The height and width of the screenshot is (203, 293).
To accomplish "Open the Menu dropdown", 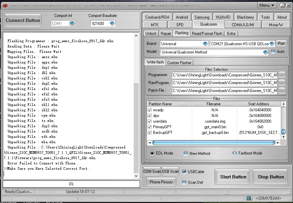I will [267, 5].
